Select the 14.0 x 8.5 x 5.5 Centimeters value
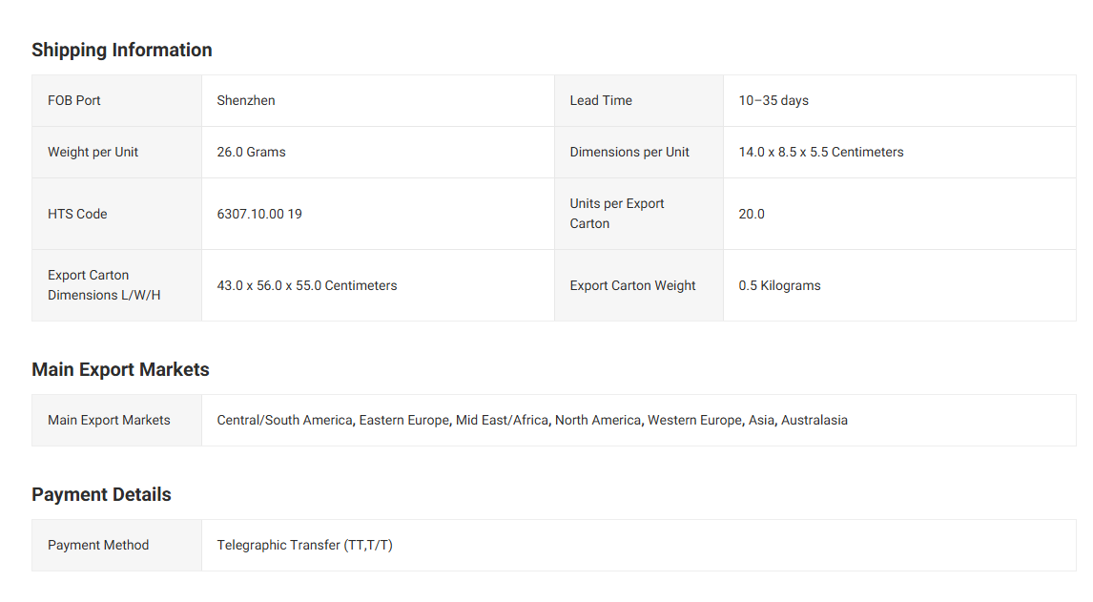This screenshot has width=1093, height=602. coord(820,152)
